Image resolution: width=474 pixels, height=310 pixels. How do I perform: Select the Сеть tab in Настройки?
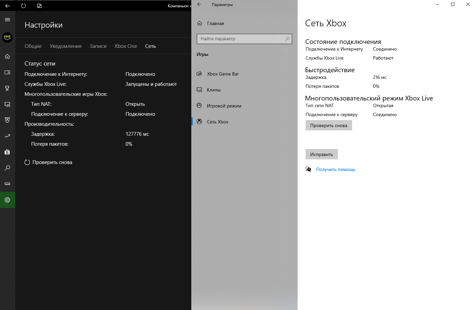(150, 46)
